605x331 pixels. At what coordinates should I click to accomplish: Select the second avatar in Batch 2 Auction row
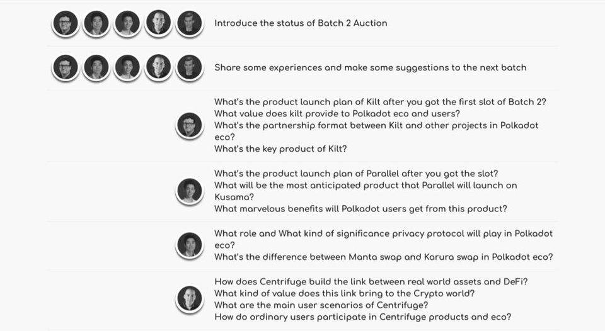[x=96, y=23]
